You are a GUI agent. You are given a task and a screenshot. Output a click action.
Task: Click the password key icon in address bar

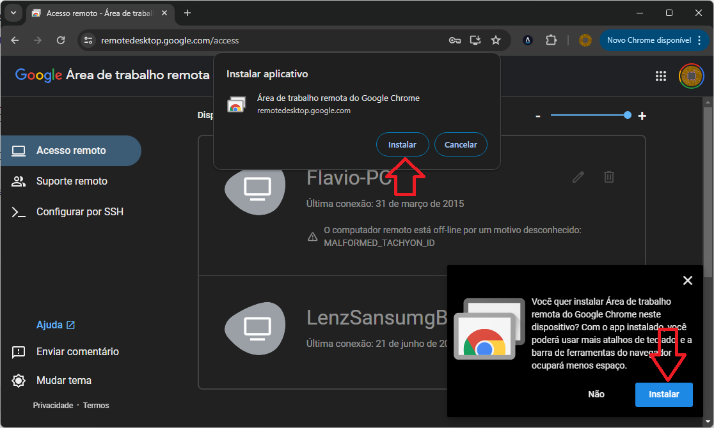[454, 40]
